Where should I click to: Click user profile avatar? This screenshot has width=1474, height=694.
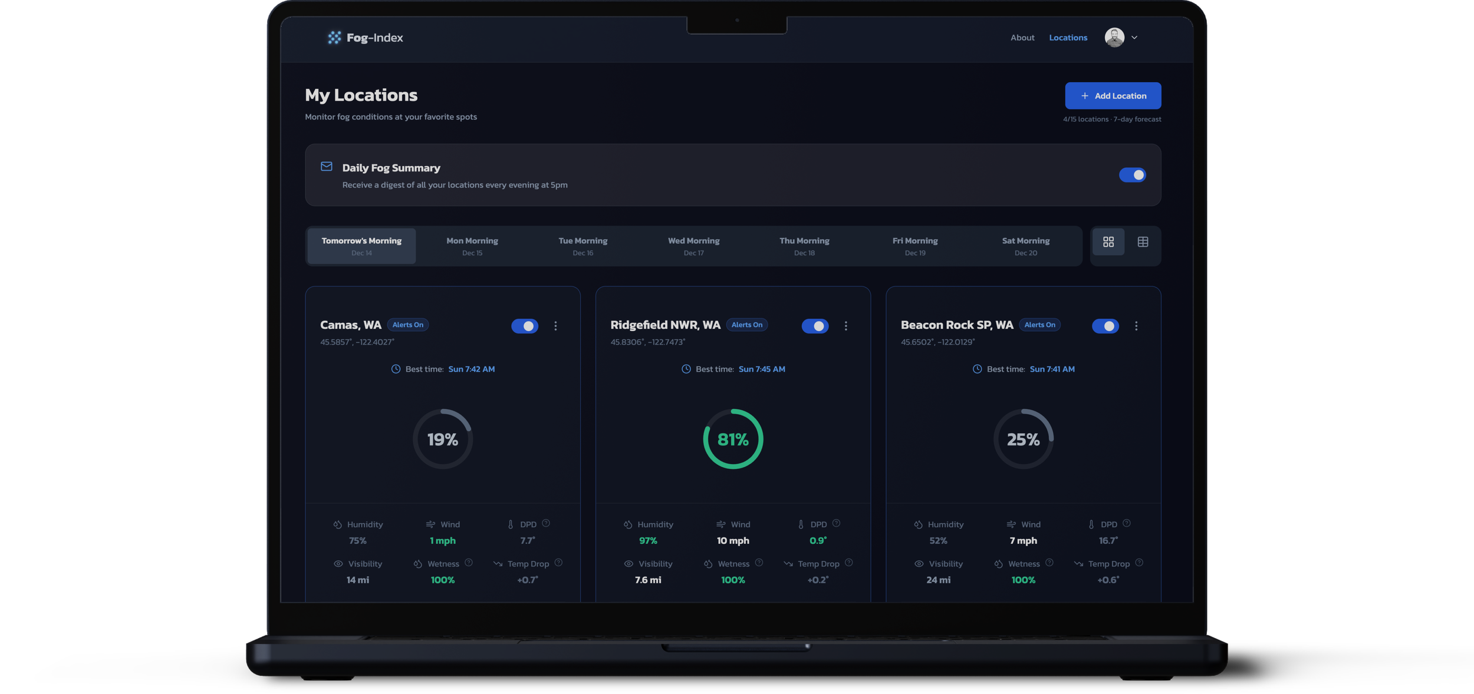1114,38
